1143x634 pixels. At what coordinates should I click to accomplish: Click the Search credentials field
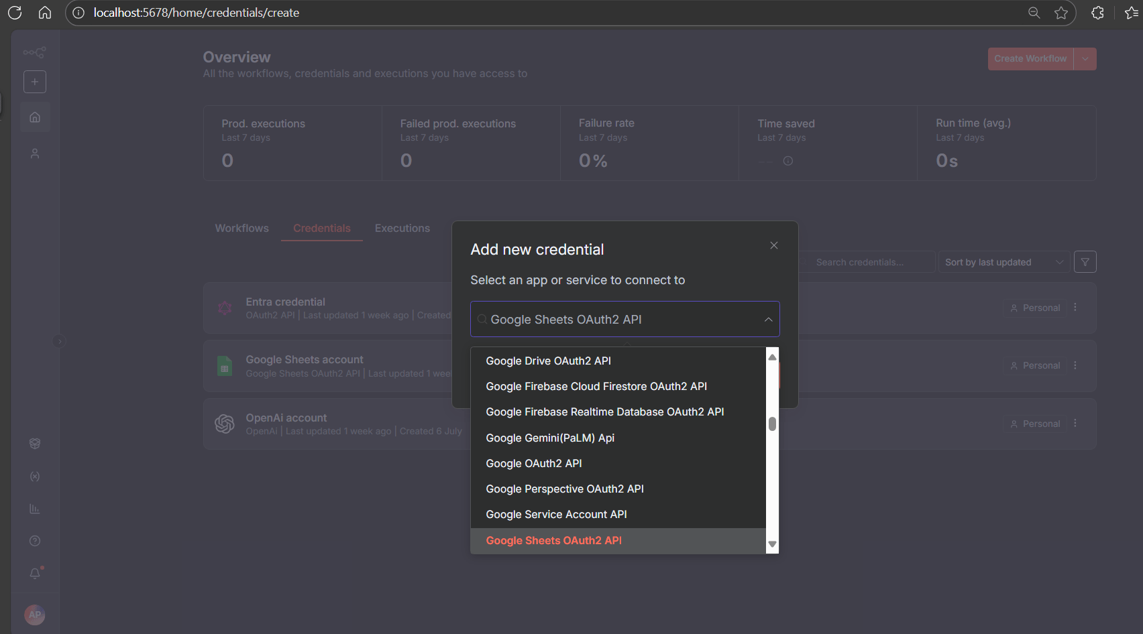pos(867,262)
